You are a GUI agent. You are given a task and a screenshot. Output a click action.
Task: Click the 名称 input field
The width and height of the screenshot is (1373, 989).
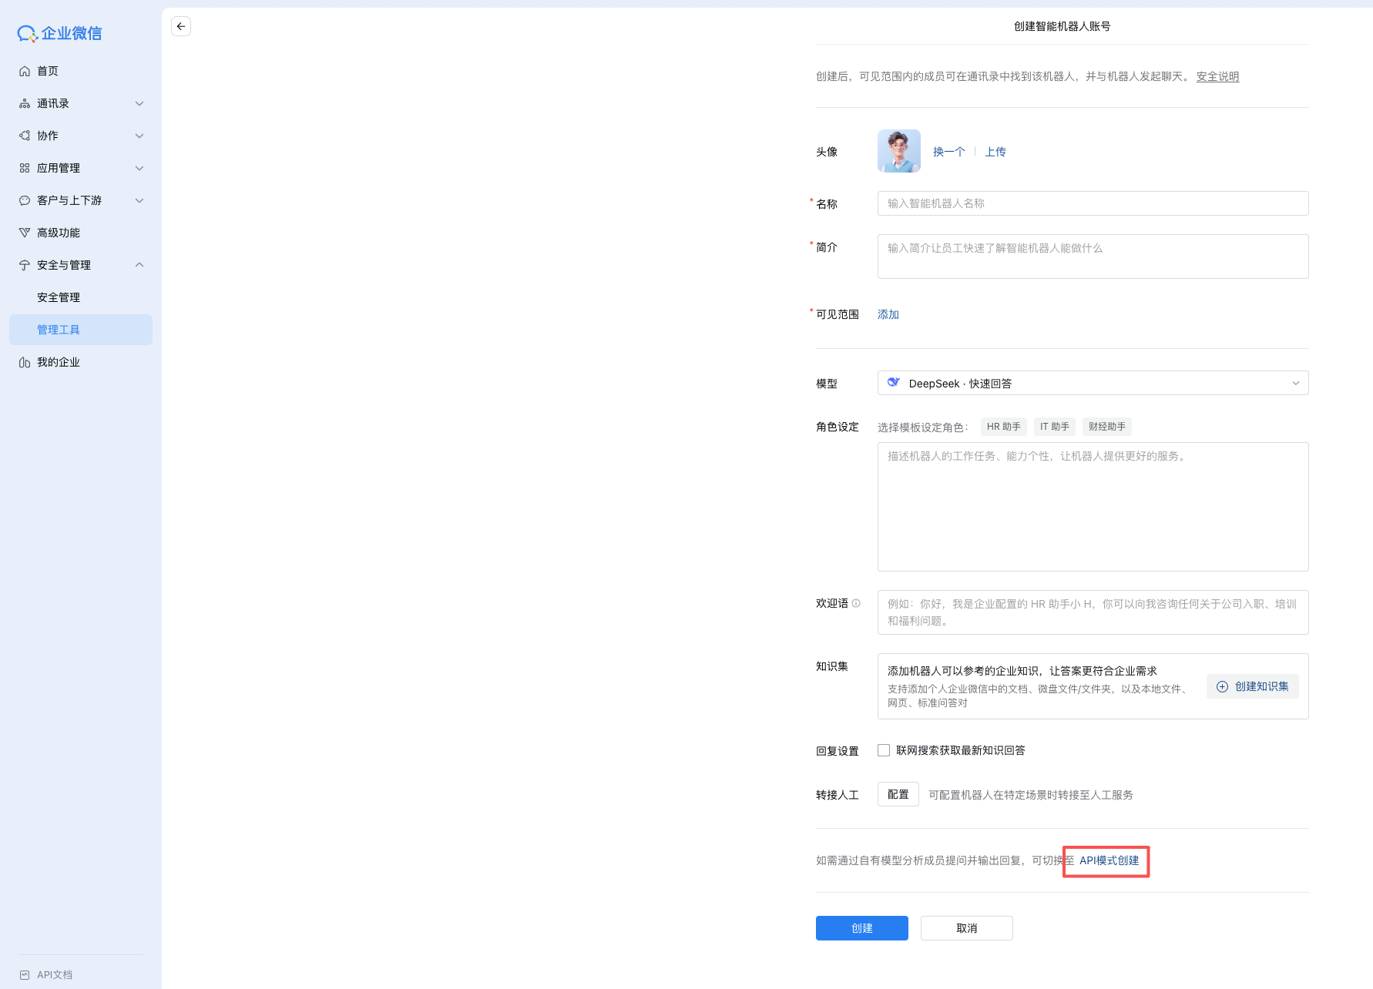(1093, 203)
